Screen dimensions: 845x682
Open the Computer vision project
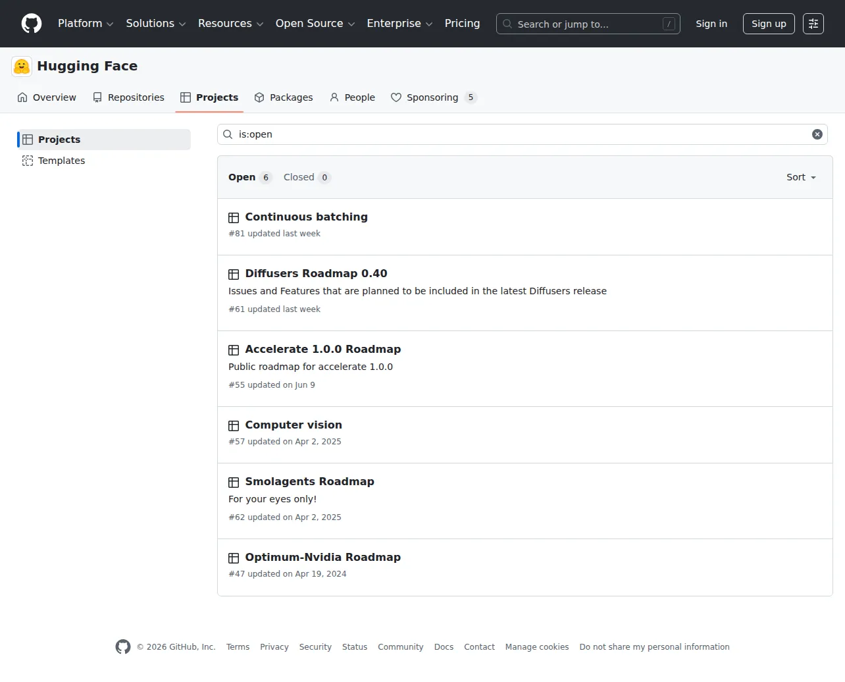click(294, 425)
